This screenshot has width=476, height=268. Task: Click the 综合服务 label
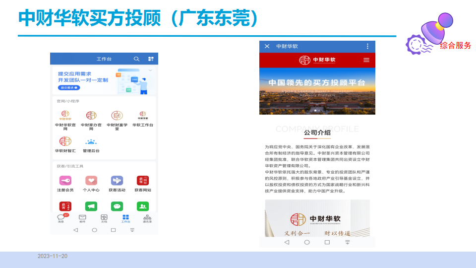455,46
